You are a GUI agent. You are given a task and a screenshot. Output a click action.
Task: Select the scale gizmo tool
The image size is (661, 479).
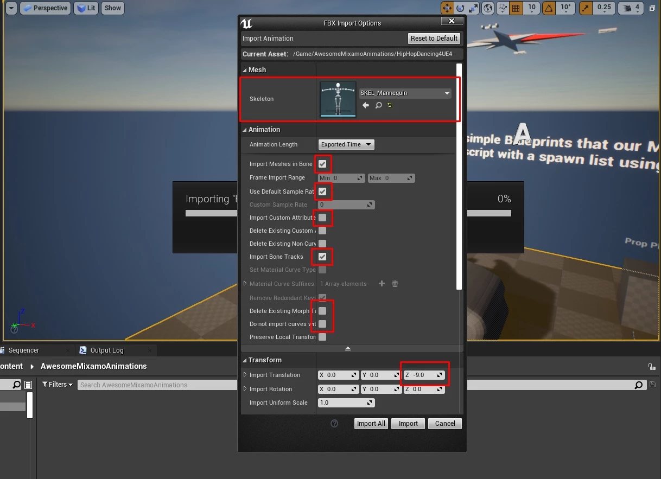coord(473,8)
